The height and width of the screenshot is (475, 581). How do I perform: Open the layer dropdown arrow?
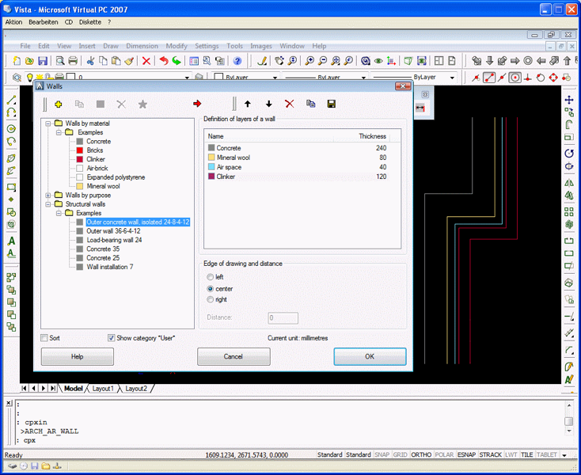point(187,78)
